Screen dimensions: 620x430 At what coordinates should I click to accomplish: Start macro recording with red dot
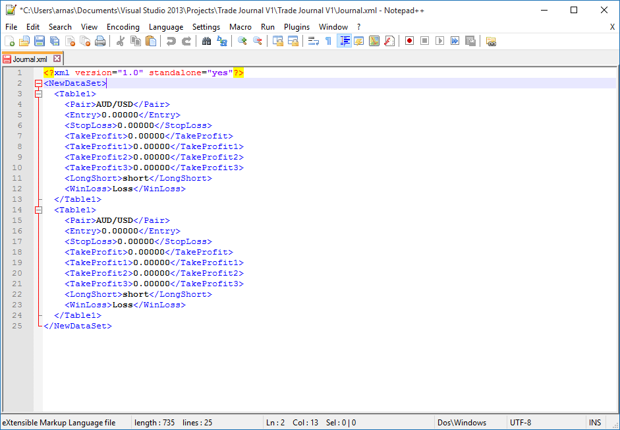[409, 41]
